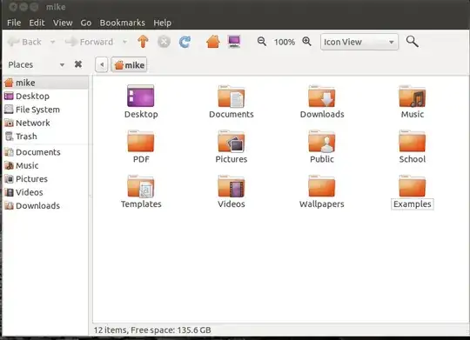The image size is (470, 340).
Task: Click the Back navigation button
Action: pos(24,42)
